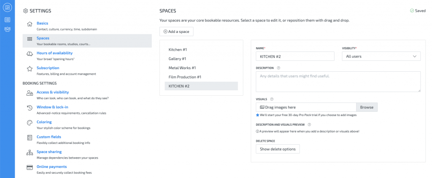Open Access & visibility settings
Viewport: 432px width, 178px height.
pos(52,92)
